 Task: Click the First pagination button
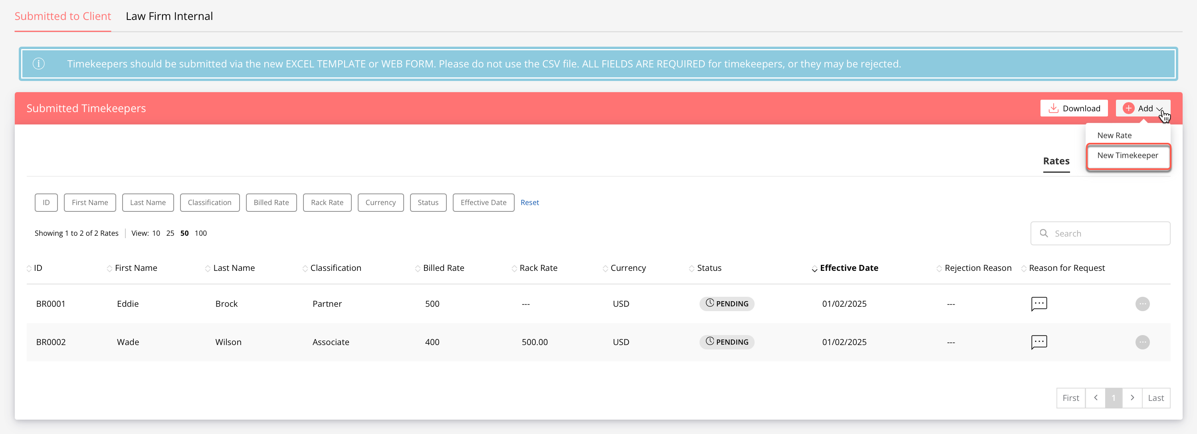point(1070,398)
